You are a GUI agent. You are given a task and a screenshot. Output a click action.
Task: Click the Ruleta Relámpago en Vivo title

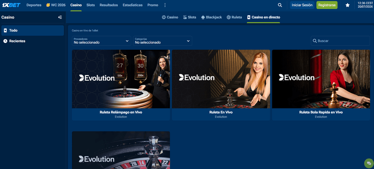pyautogui.click(x=121, y=112)
